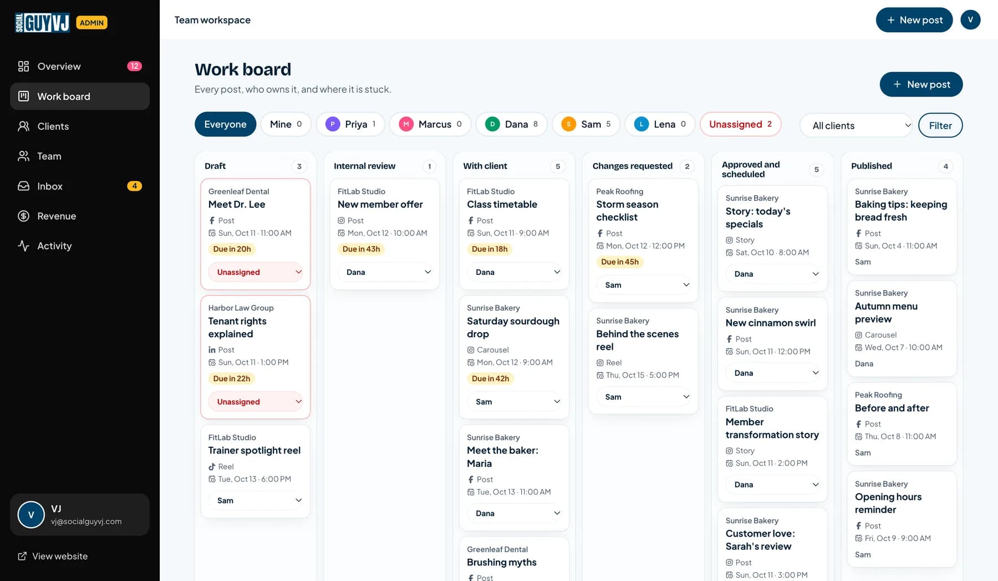This screenshot has width=998, height=581.
Task: Filter the board to Mine
Action: (x=286, y=124)
